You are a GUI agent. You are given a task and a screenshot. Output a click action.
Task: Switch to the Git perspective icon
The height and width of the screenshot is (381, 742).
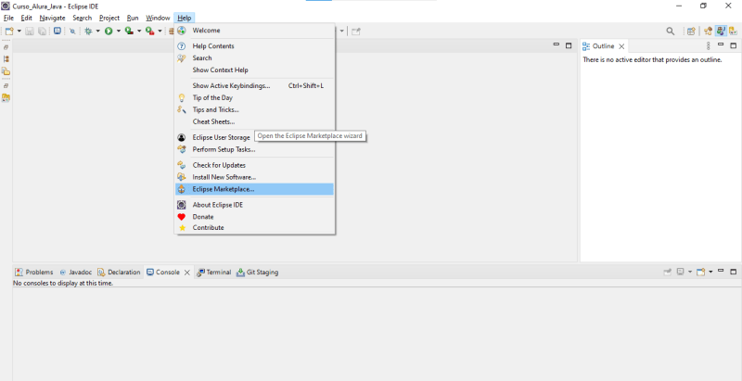pos(734,32)
